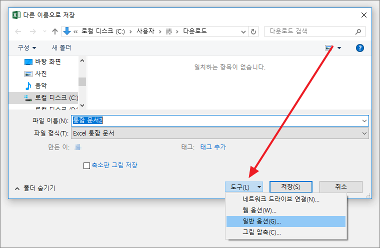Collapse folders with 폴더 숨기기

[35, 188]
